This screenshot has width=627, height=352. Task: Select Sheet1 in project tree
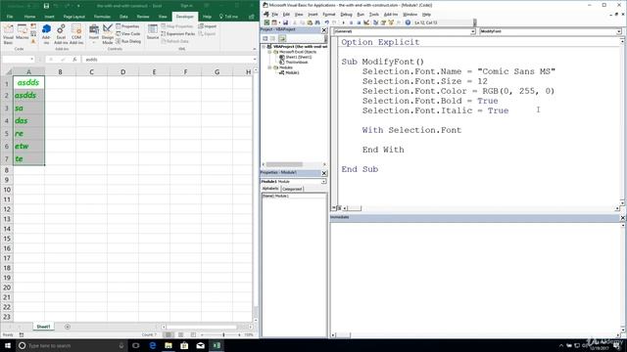[298, 57]
